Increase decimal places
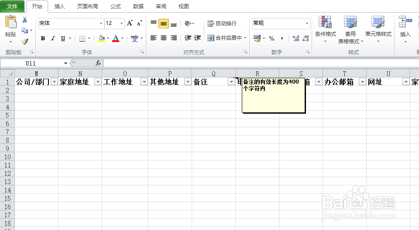Image resolution: width=419 pixels, height=230 pixels. tap(296, 38)
